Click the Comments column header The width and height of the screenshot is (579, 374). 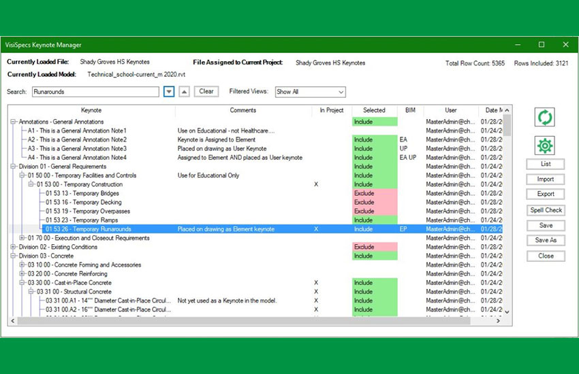point(243,110)
